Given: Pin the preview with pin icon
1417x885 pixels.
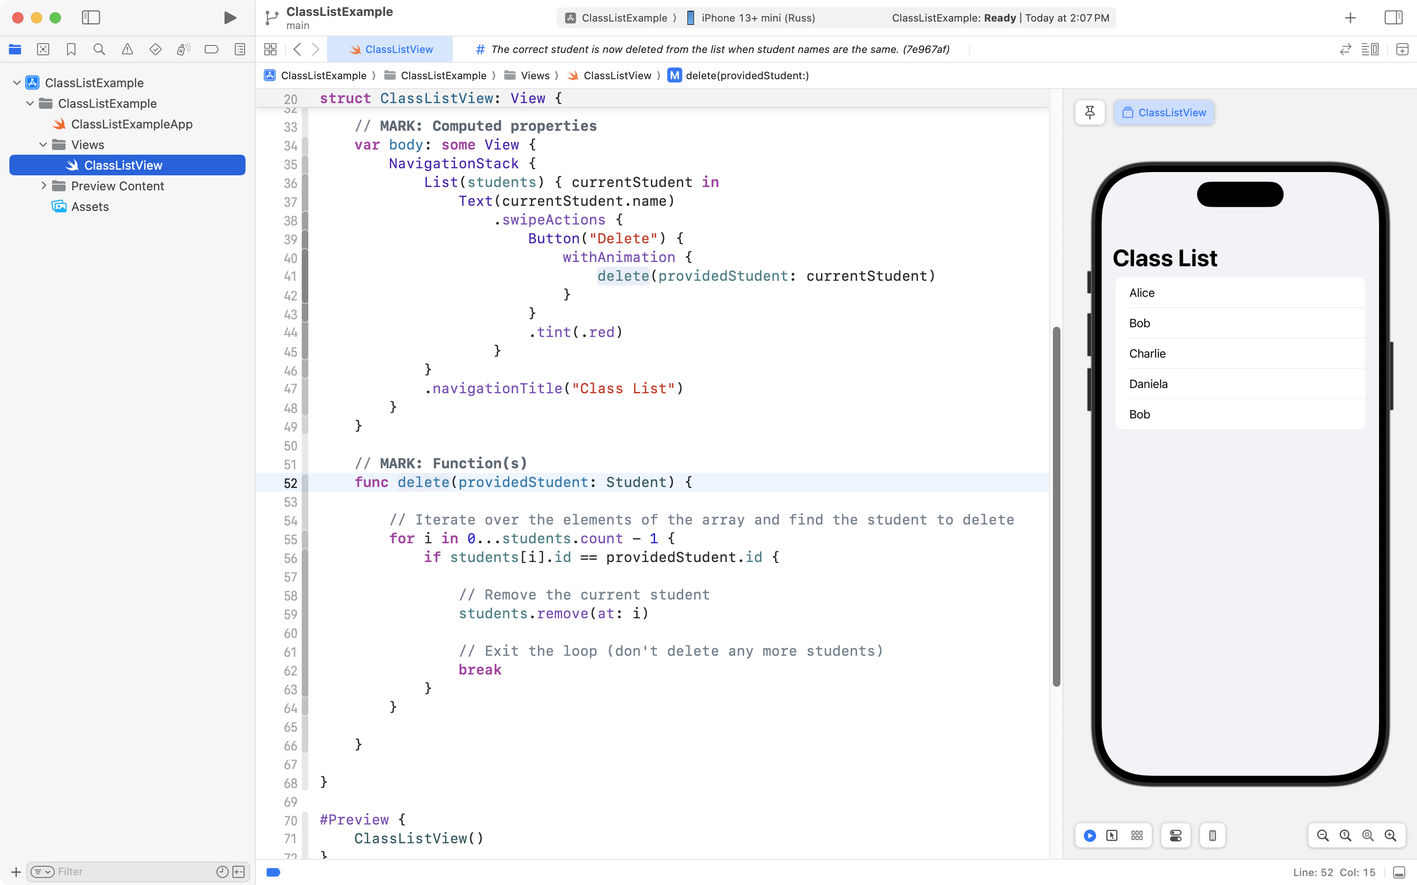Looking at the screenshot, I should (1089, 112).
